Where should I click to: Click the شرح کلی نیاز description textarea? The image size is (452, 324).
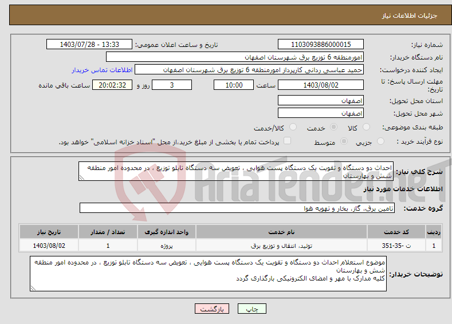coord(236,171)
